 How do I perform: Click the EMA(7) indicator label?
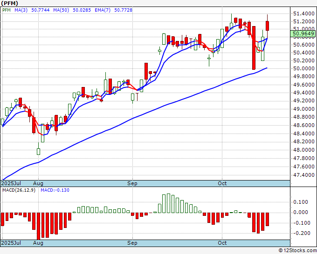point(103,10)
